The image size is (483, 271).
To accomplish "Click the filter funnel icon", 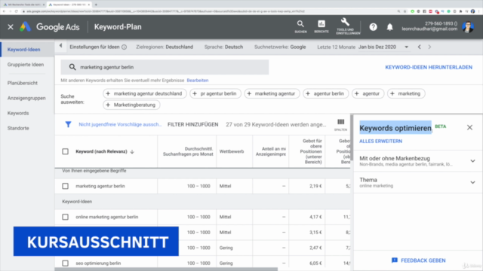I will (x=68, y=124).
